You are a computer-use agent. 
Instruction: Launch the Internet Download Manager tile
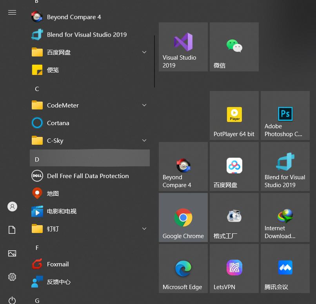tap(285, 218)
